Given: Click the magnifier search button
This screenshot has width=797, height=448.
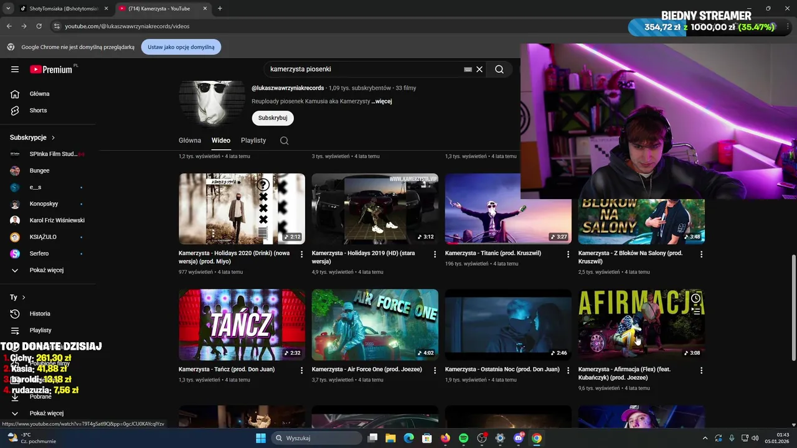Looking at the screenshot, I should pos(499,69).
